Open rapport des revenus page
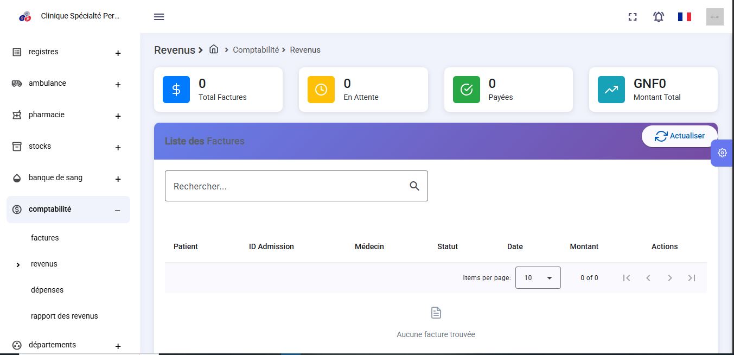 click(x=65, y=316)
